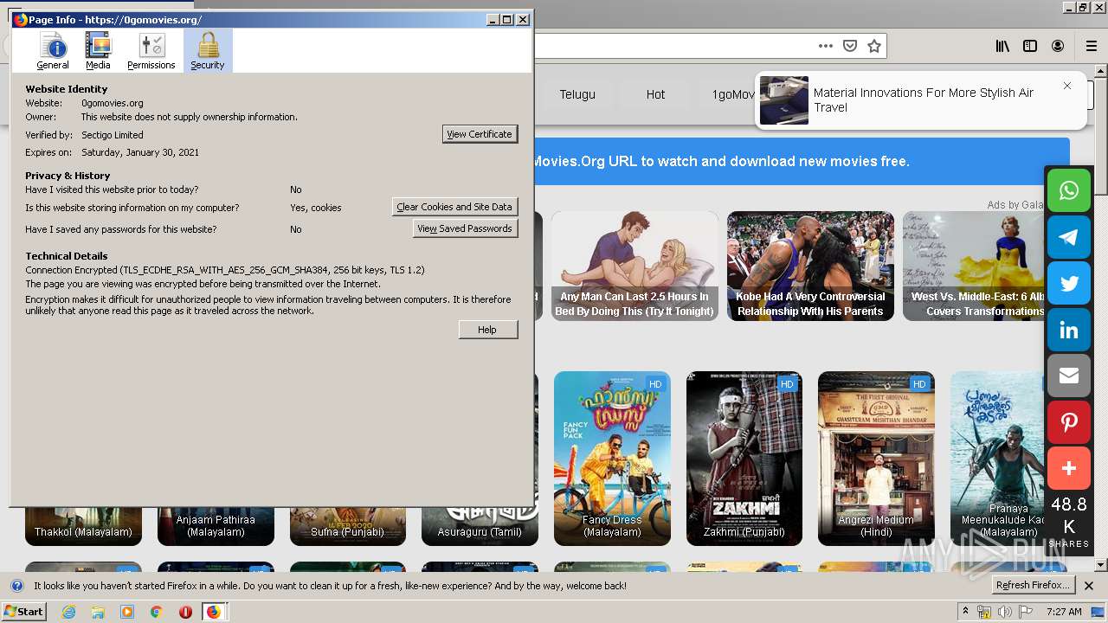Open the Windows Start menu
Viewport: 1108px width, 623px height.
point(23,611)
